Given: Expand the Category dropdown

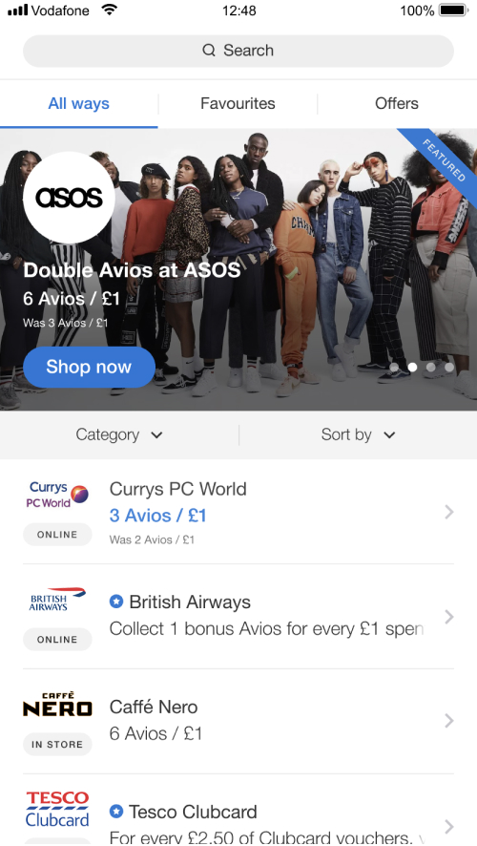Looking at the screenshot, I should pyautogui.click(x=119, y=434).
